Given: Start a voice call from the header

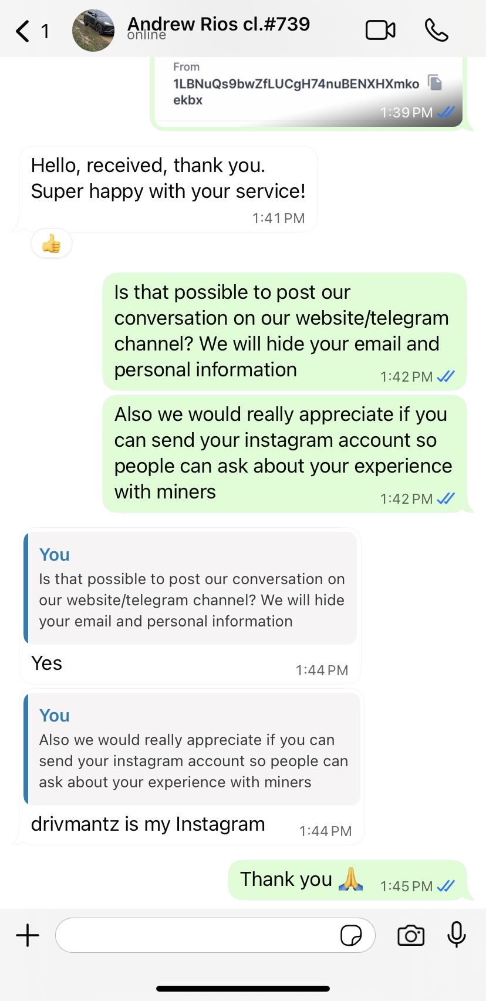Looking at the screenshot, I should pyautogui.click(x=436, y=31).
